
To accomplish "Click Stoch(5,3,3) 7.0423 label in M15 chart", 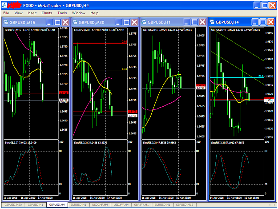I will pyautogui.click(x=20, y=143).
